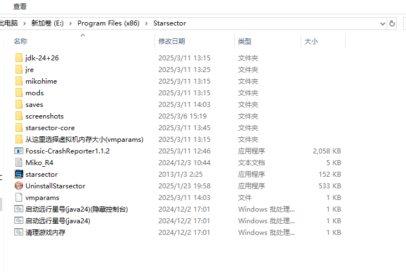Sort files by 名称 column header

click(x=20, y=41)
